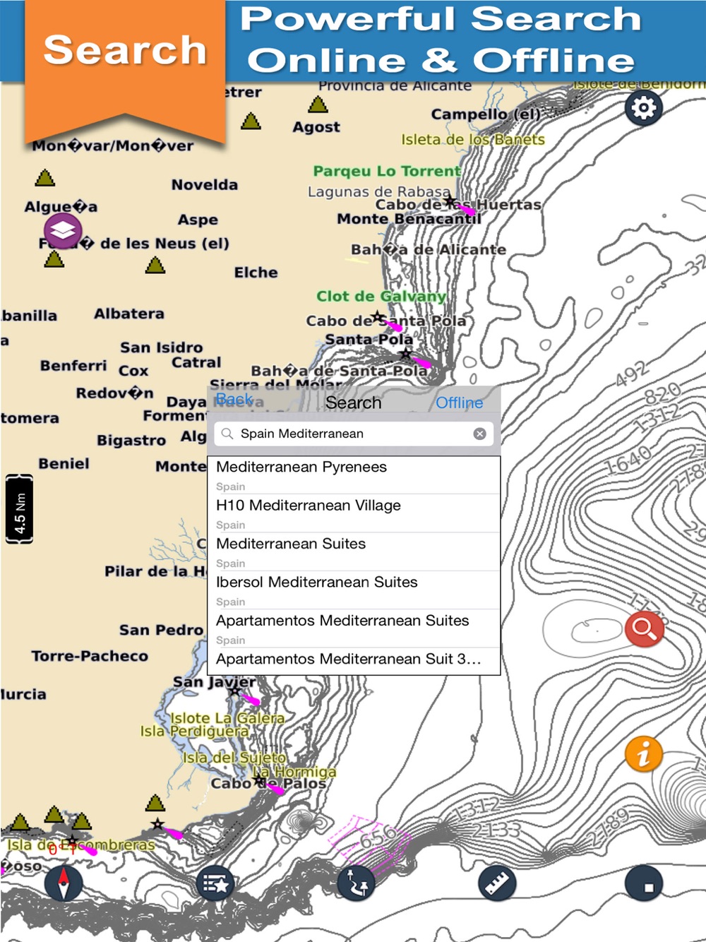This screenshot has height=942, width=706.
Task: Open the route planning icon
Action: click(357, 883)
